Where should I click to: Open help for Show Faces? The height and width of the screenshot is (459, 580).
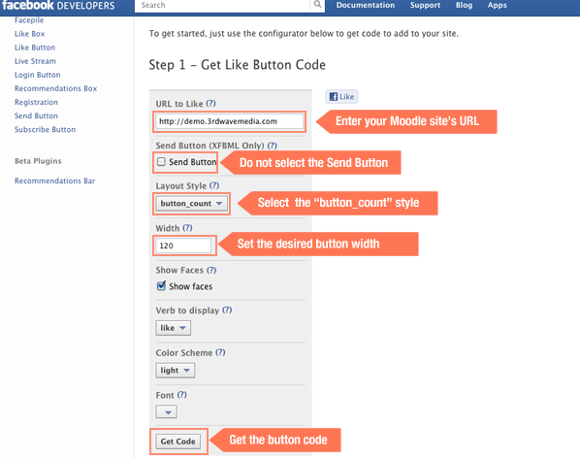point(211,270)
